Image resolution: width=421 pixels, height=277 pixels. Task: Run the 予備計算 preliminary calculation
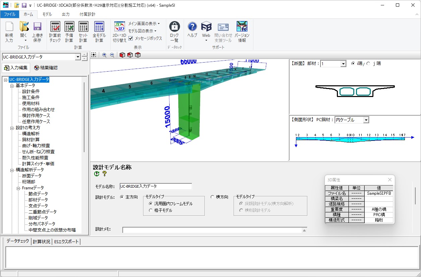pos(69,32)
